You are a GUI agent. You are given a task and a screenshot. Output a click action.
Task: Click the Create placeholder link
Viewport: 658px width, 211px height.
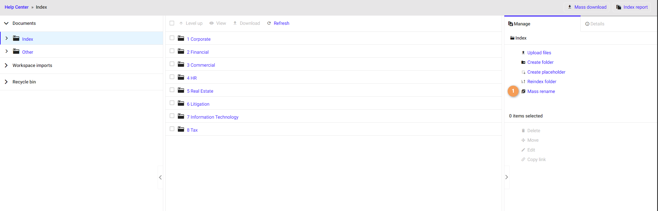[546, 72]
